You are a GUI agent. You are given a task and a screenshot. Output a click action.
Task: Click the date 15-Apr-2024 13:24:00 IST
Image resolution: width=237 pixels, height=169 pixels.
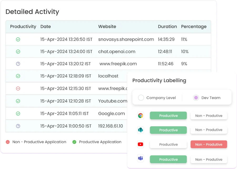tap(66, 52)
